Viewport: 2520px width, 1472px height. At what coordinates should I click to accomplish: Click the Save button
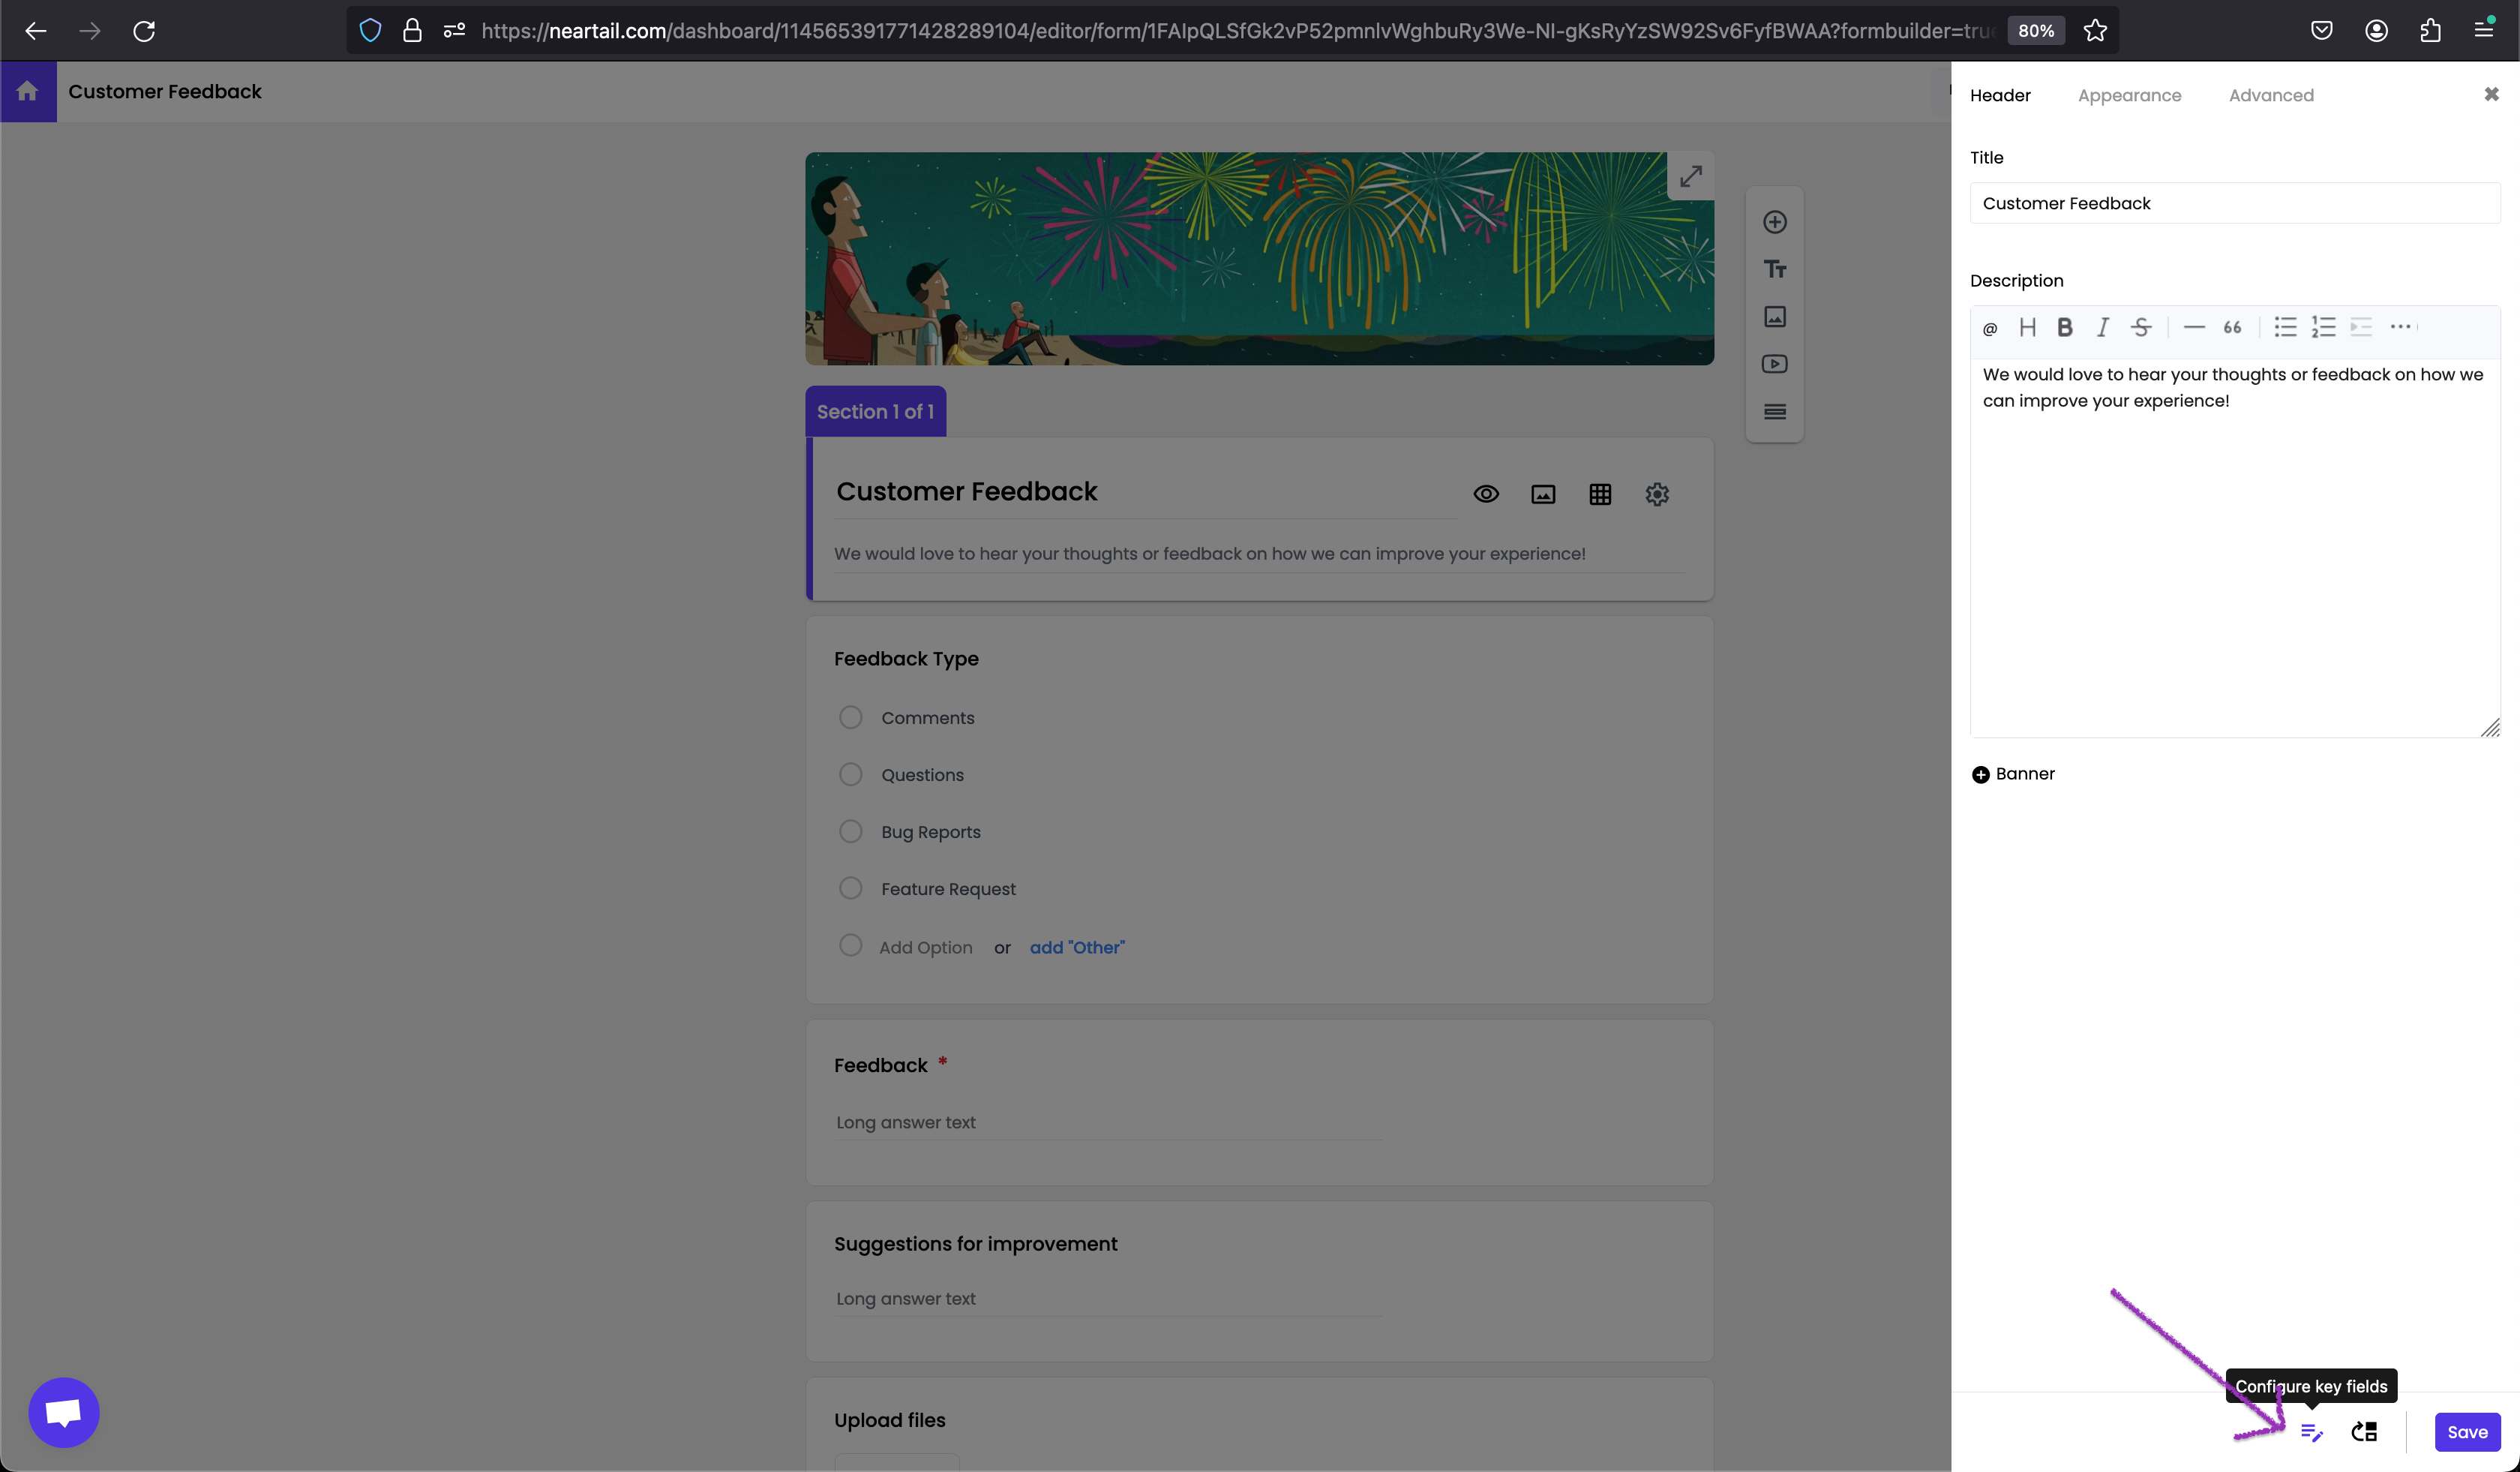pos(2466,1431)
